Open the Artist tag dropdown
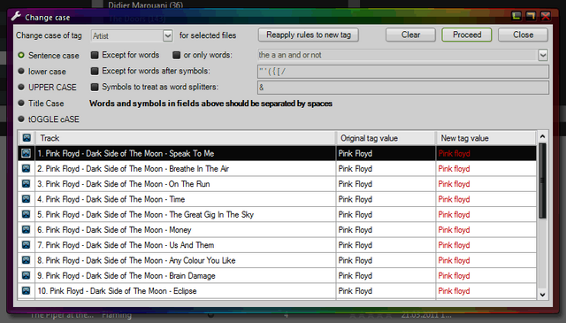Image resolution: width=566 pixels, height=323 pixels. pyautogui.click(x=167, y=35)
